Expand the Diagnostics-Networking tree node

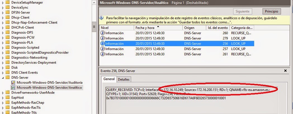[x=3, y=58]
